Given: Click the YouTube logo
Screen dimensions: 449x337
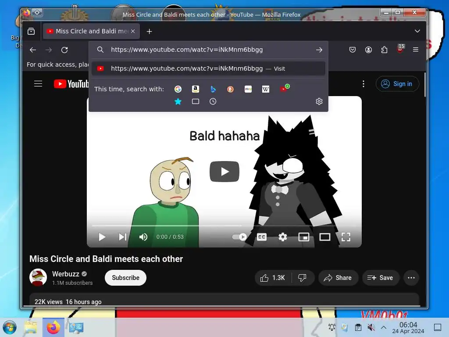Looking at the screenshot, I should point(71,84).
